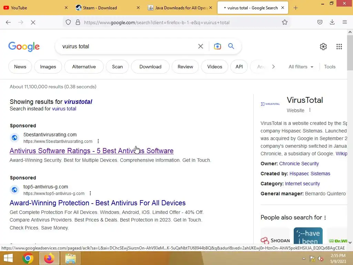Search by image with the camera icon

pos(217,47)
